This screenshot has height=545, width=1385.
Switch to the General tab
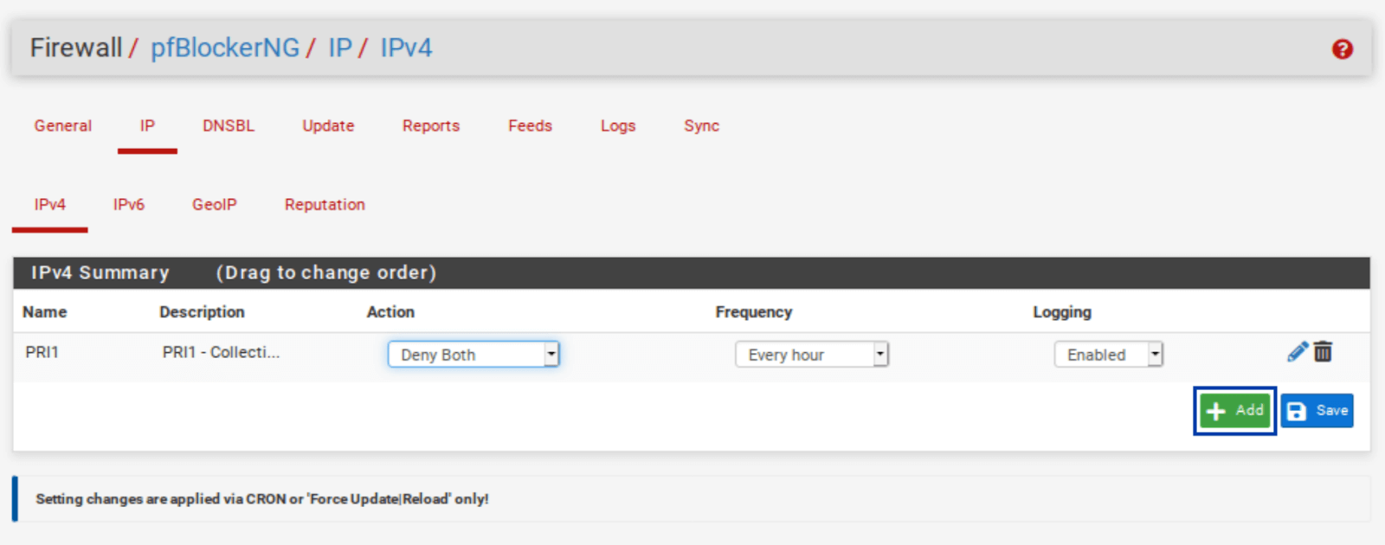pos(62,125)
